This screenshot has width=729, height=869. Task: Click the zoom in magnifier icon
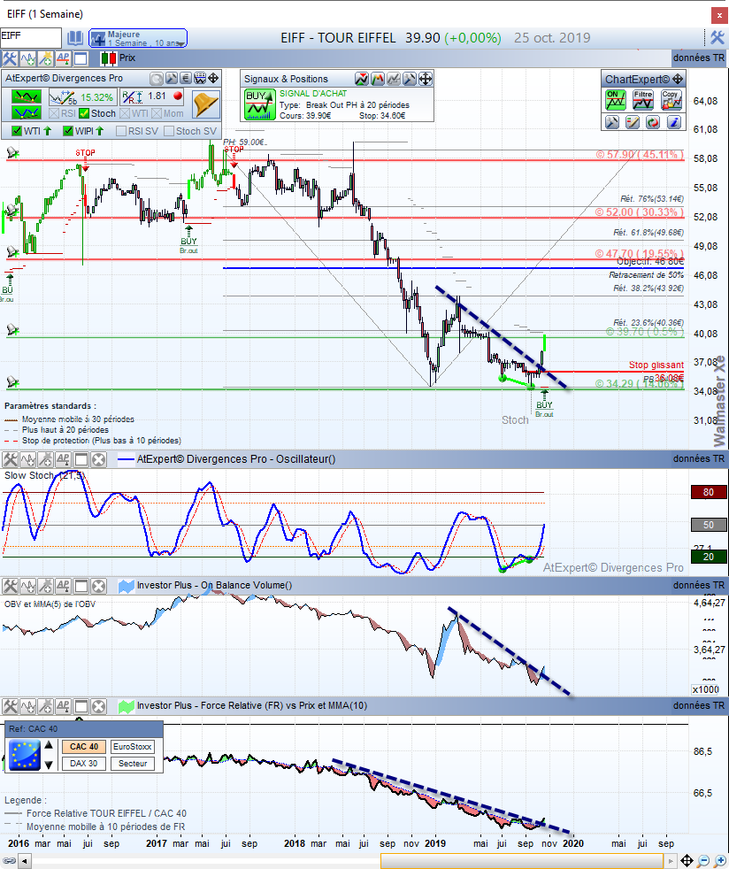pos(719,861)
